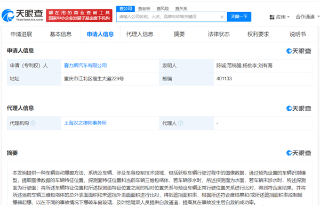Click the 代理人信息 section heading

(20, 108)
